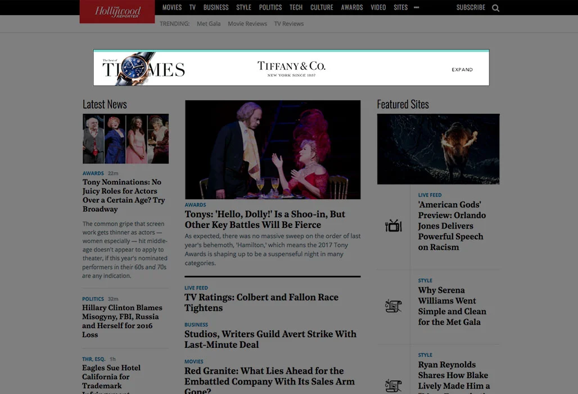Click the Tony nominees four-photo thumbnail
Image resolution: width=578 pixels, height=394 pixels.
click(x=126, y=138)
